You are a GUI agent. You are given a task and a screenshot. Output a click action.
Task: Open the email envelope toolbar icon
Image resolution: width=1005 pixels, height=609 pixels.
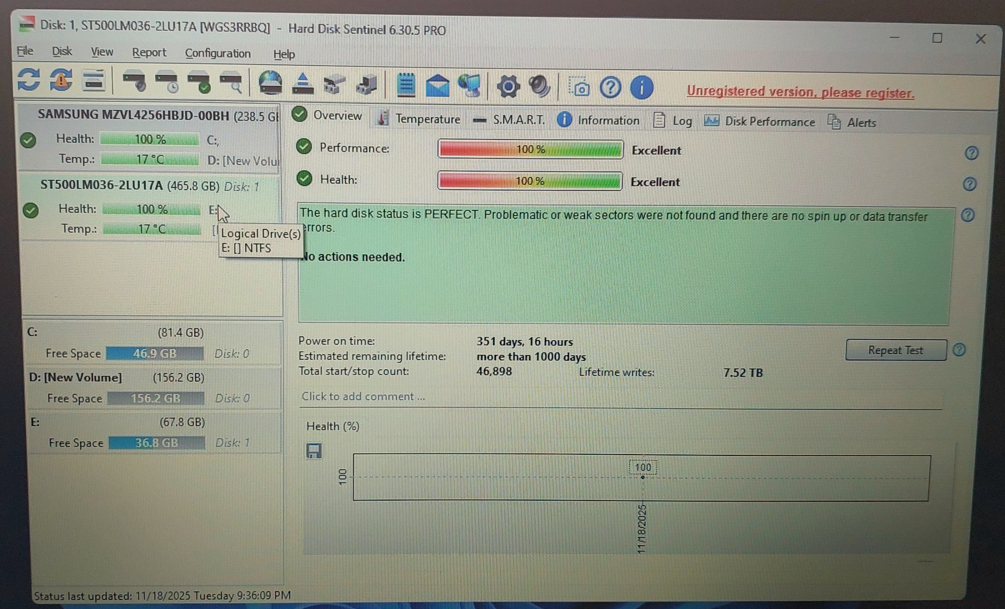pyautogui.click(x=437, y=86)
